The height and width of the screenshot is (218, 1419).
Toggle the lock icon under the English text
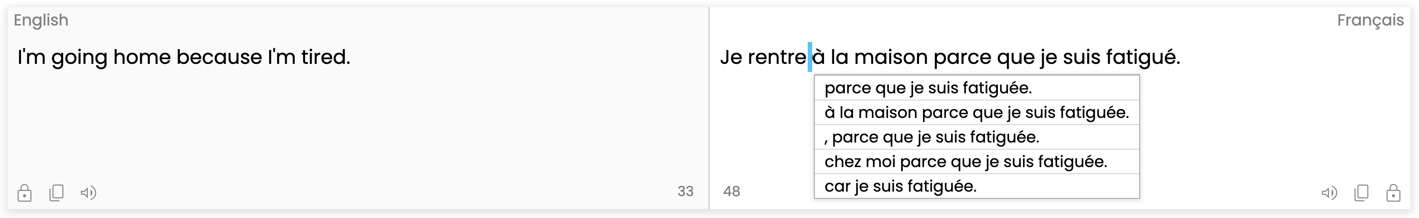(x=24, y=193)
